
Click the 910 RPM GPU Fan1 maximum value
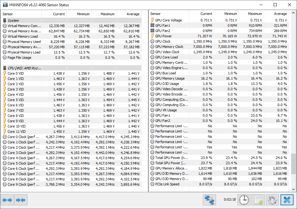pyautogui.click(x=255, y=25)
